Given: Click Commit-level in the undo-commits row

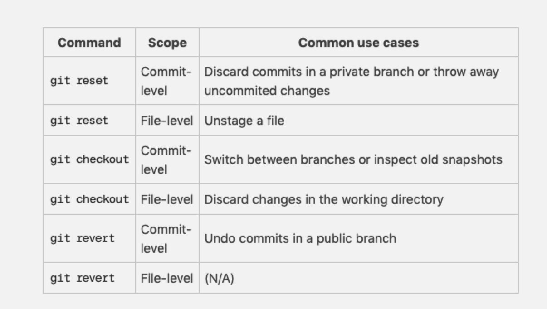Looking at the screenshot, I should tap(166, 239).
